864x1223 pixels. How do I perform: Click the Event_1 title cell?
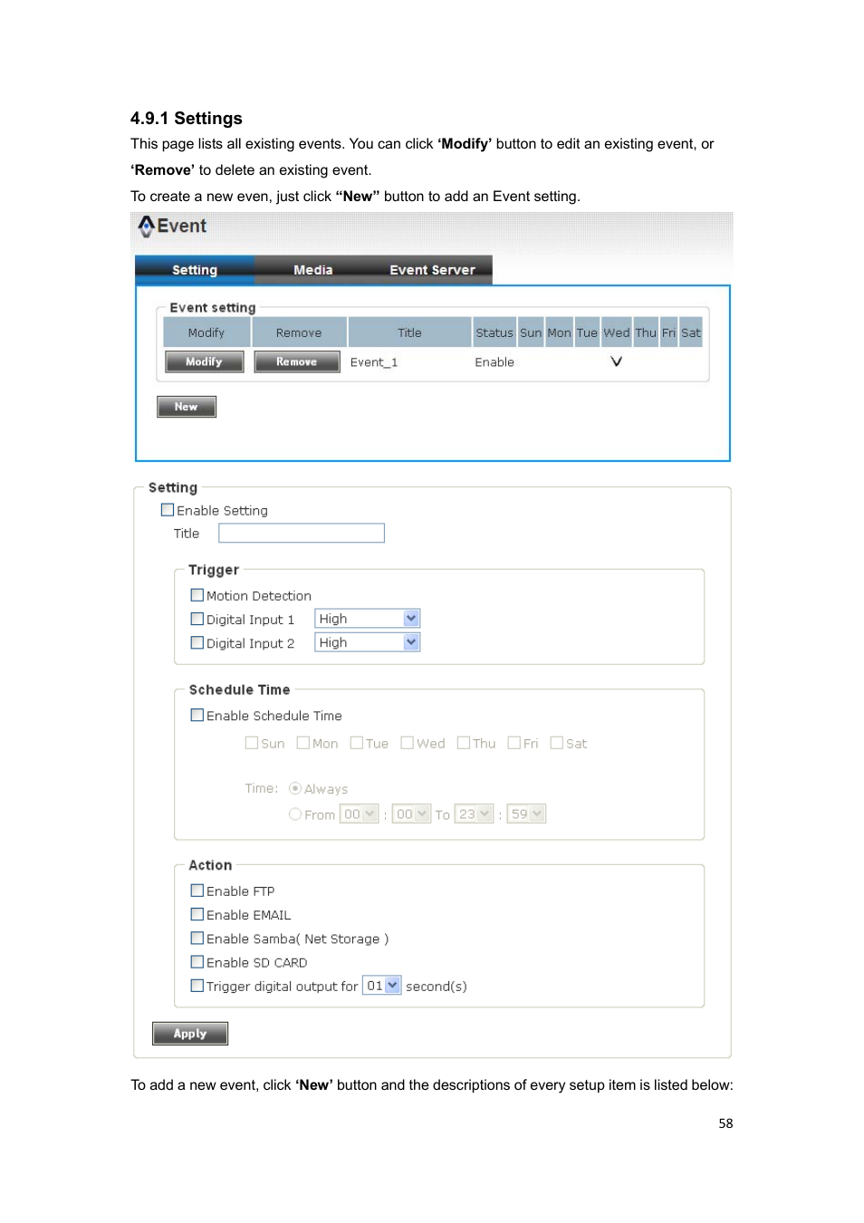pos(374,362)
